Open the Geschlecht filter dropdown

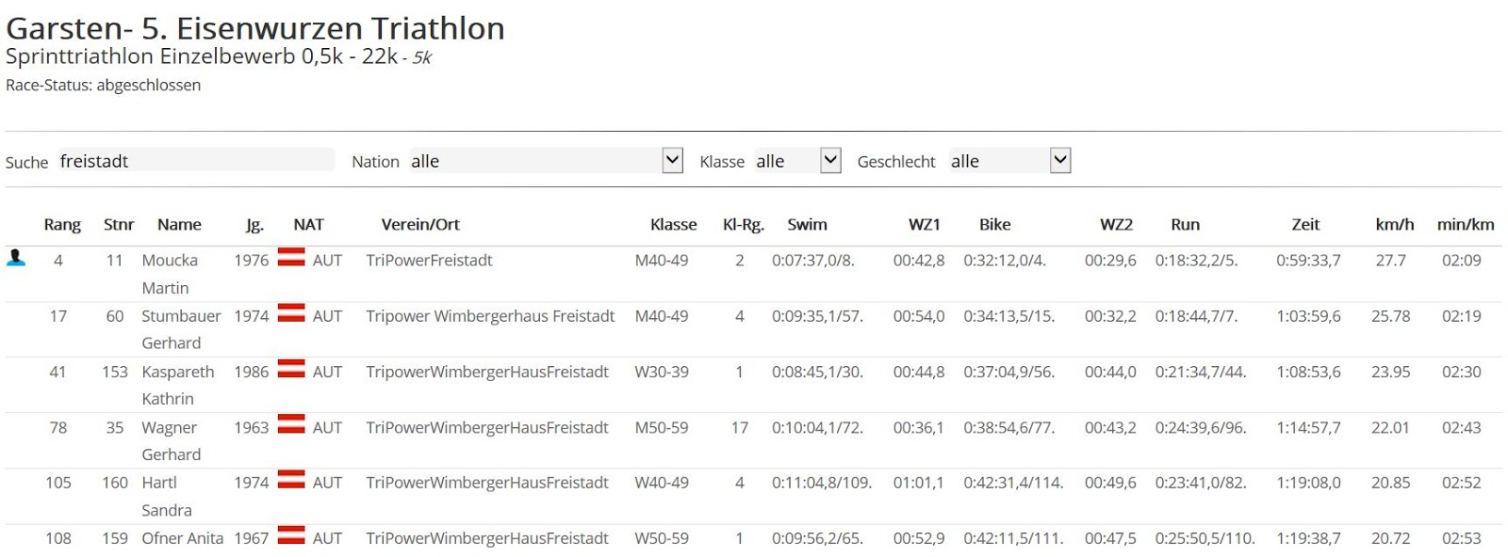pyautogui.click(x=1008, y=161)
